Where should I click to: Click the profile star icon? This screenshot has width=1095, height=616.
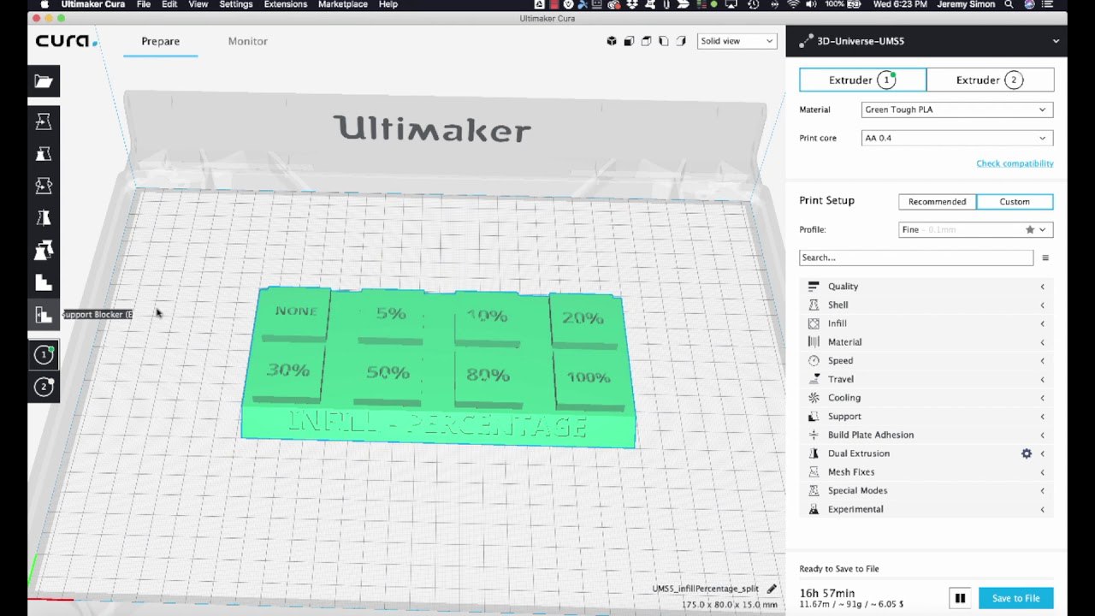[x=1030, y=229]
